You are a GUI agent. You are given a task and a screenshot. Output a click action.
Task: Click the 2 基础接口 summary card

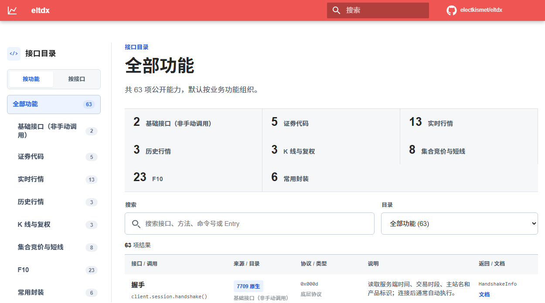point(193,122)
